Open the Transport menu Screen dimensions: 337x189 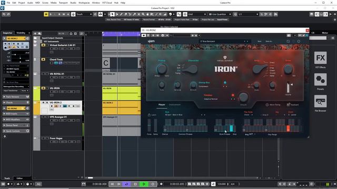(x=63, y=3)
